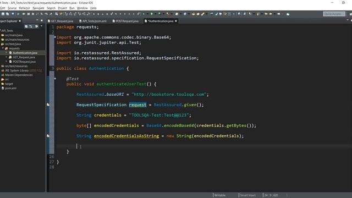Select POSTRequest.java in Project Explorer
This screenshot has height=198, width=352.
pyautogui.click(x=24, y=62)
